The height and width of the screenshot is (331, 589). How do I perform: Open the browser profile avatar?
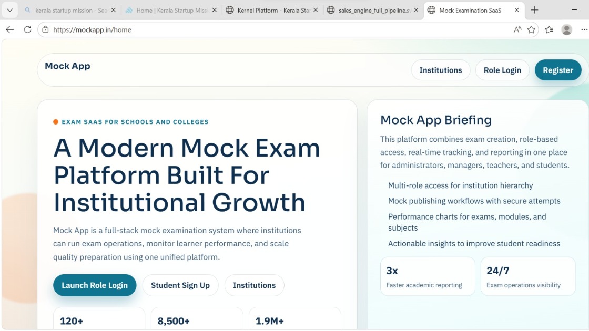pos(566,30)
